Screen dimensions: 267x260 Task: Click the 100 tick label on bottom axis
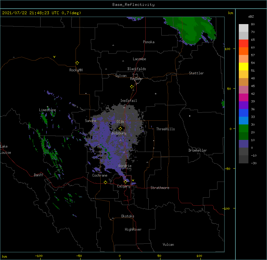click(199, 256)
